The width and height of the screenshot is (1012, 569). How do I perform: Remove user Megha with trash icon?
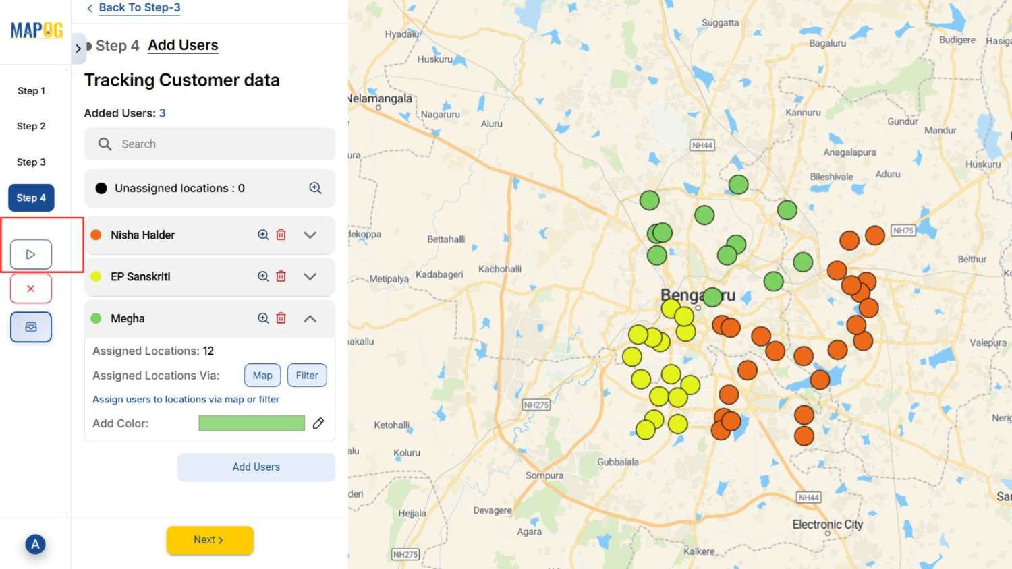point(281,318)
